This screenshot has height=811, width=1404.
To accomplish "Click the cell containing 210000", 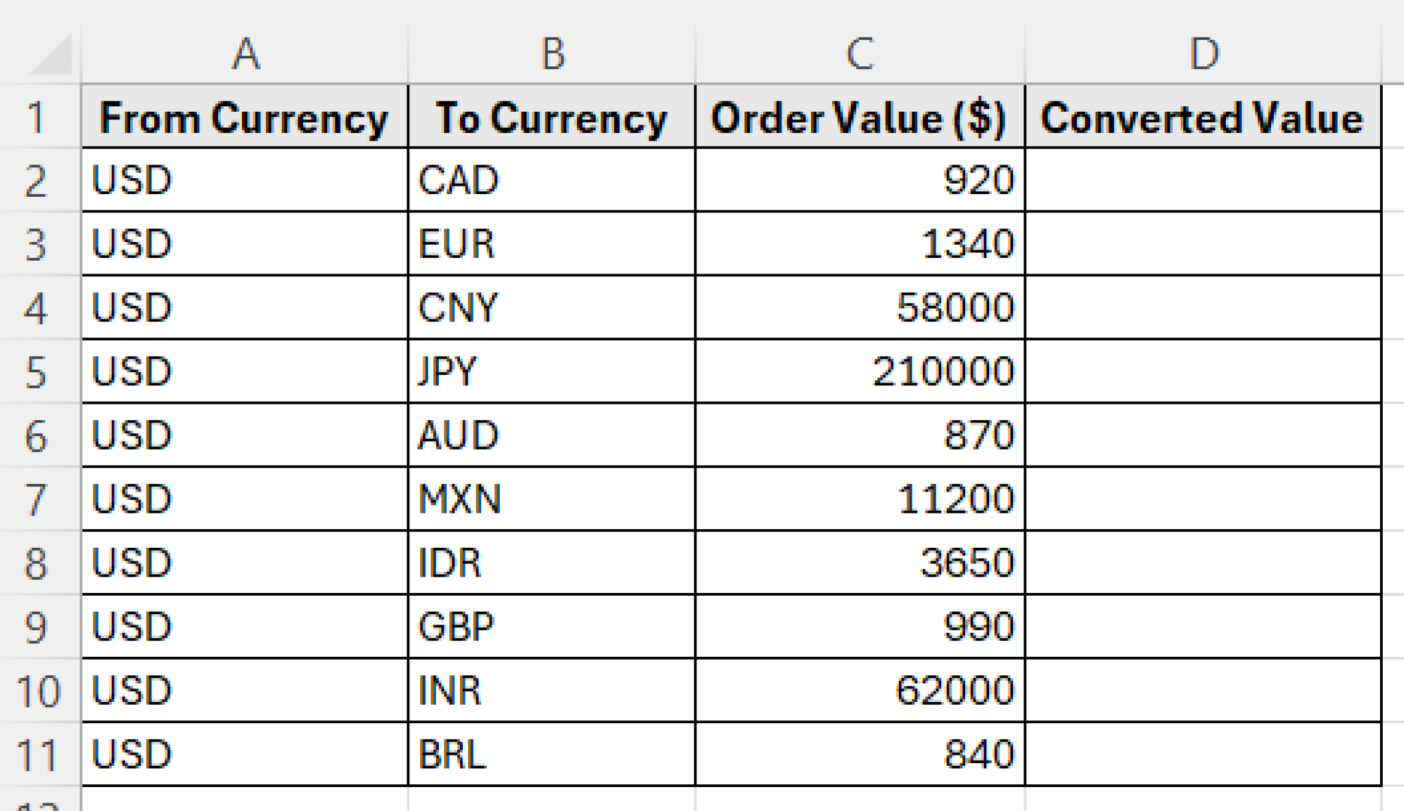I will coord(857,370).
